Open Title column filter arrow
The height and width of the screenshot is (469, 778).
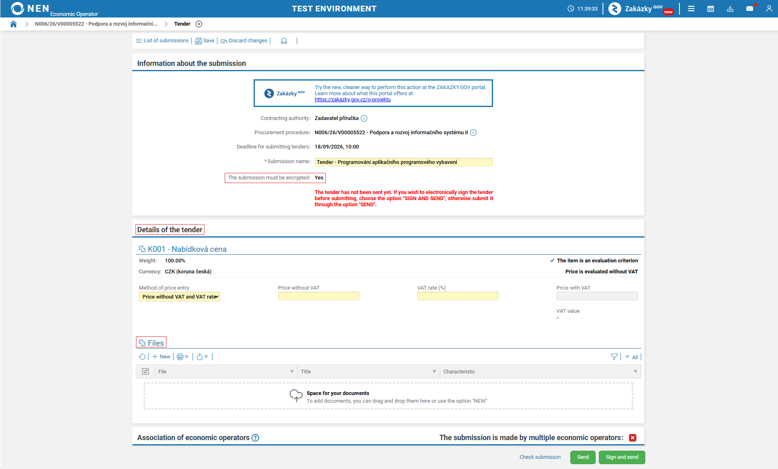pos(434,371)
